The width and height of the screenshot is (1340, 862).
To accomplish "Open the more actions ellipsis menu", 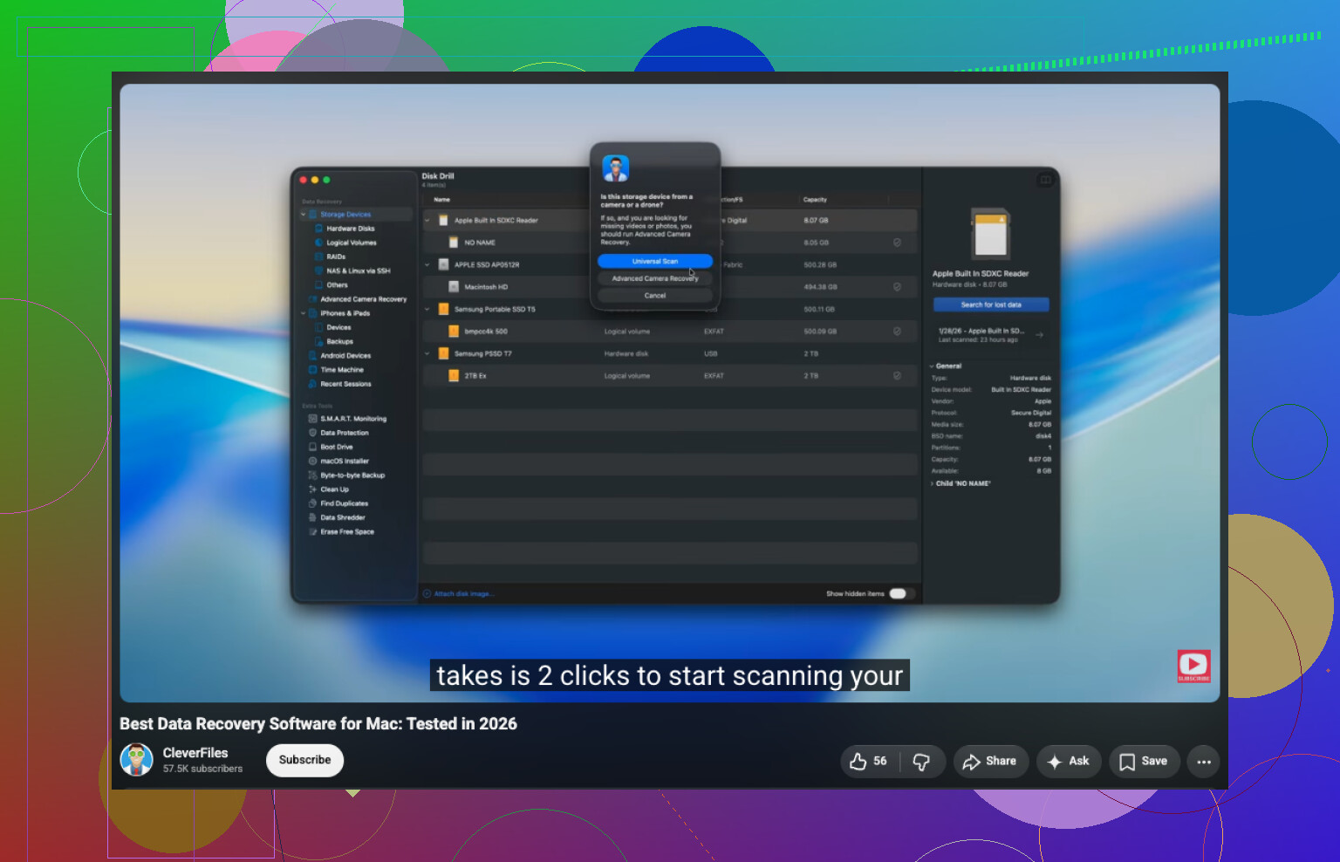I will (1204, 762).
